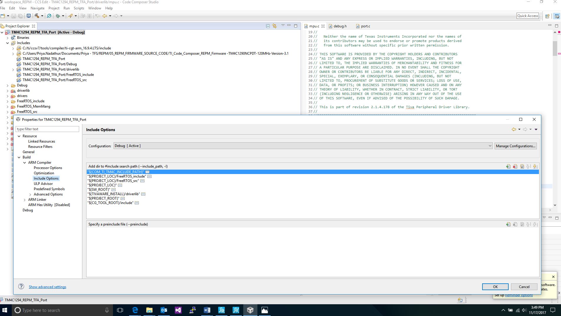The image size is (561, 316).
Task: Open Visual Studio from taskbar
Action: 178,310
